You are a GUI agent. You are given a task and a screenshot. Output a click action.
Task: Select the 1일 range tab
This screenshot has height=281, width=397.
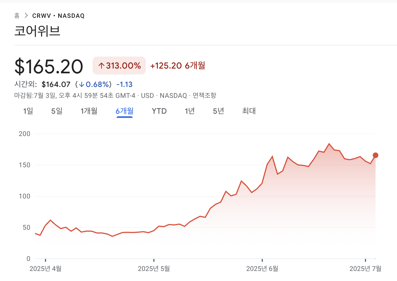28,111
